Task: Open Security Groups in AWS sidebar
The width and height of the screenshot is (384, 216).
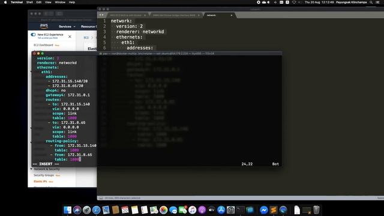Action: click(44, 175)
